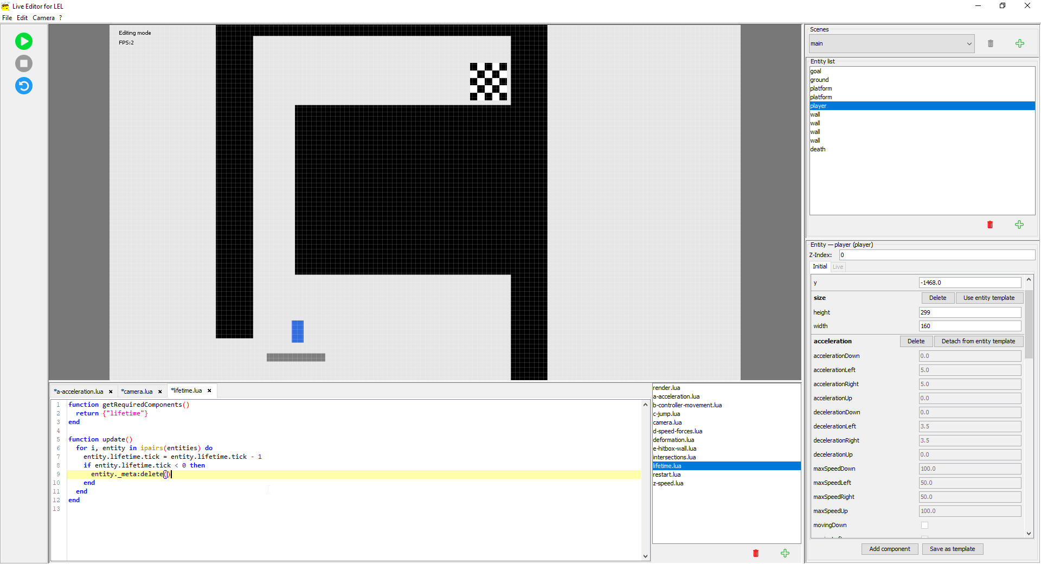This screenshot has height=564, width=1041.
Task: Click the Use entity template button
Action: 989,298
